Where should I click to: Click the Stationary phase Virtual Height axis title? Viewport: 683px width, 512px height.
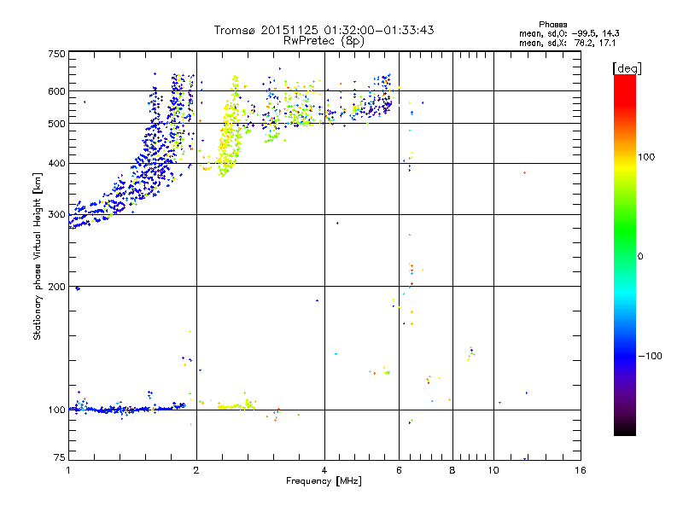[38, 256]
